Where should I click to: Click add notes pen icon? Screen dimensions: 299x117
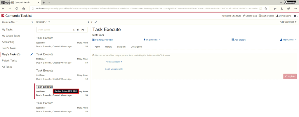tap(282, 8)
